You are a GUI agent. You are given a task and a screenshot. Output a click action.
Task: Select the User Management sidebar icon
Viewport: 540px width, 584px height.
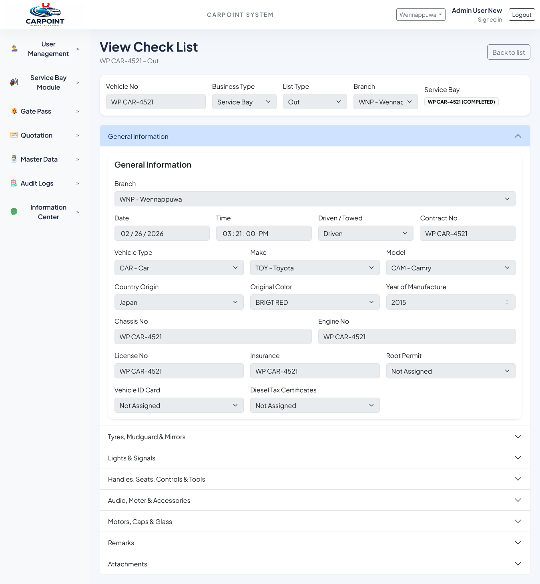click(x=14, y=49)
